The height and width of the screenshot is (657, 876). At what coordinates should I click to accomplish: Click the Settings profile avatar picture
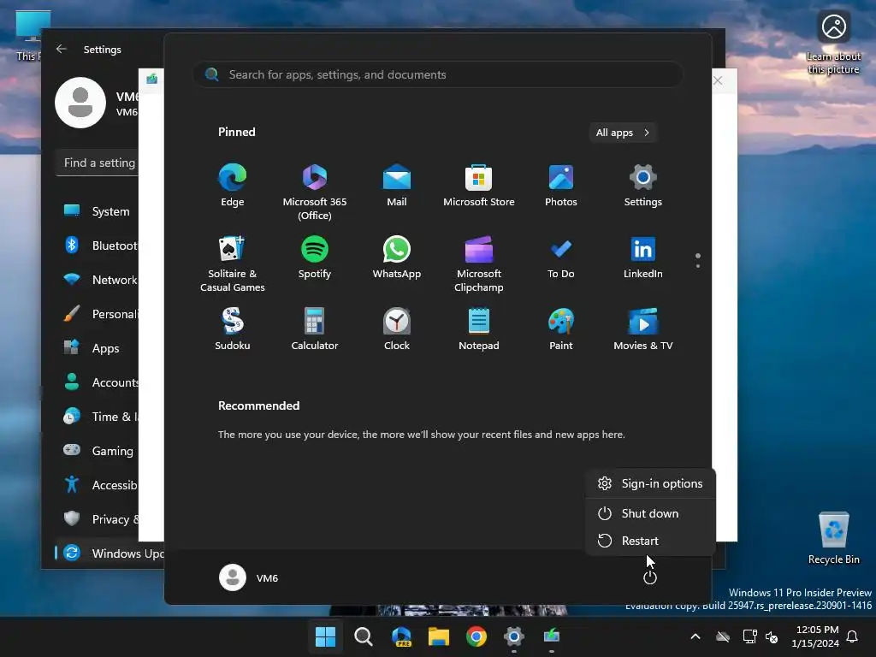pos(80,103)
